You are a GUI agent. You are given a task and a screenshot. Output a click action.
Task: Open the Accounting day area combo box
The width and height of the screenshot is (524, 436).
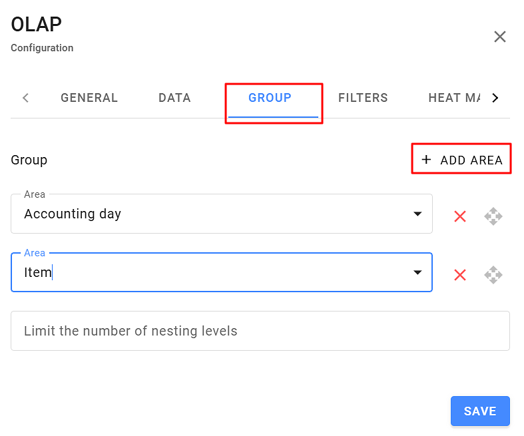[x=206, y=214]
